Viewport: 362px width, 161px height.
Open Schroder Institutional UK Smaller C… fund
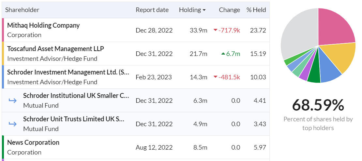(76, 96)
